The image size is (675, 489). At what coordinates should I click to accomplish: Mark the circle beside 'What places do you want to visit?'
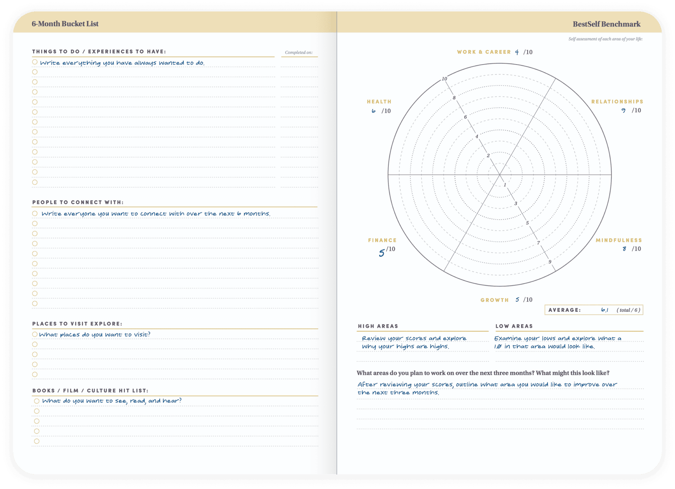pos(35,334)
